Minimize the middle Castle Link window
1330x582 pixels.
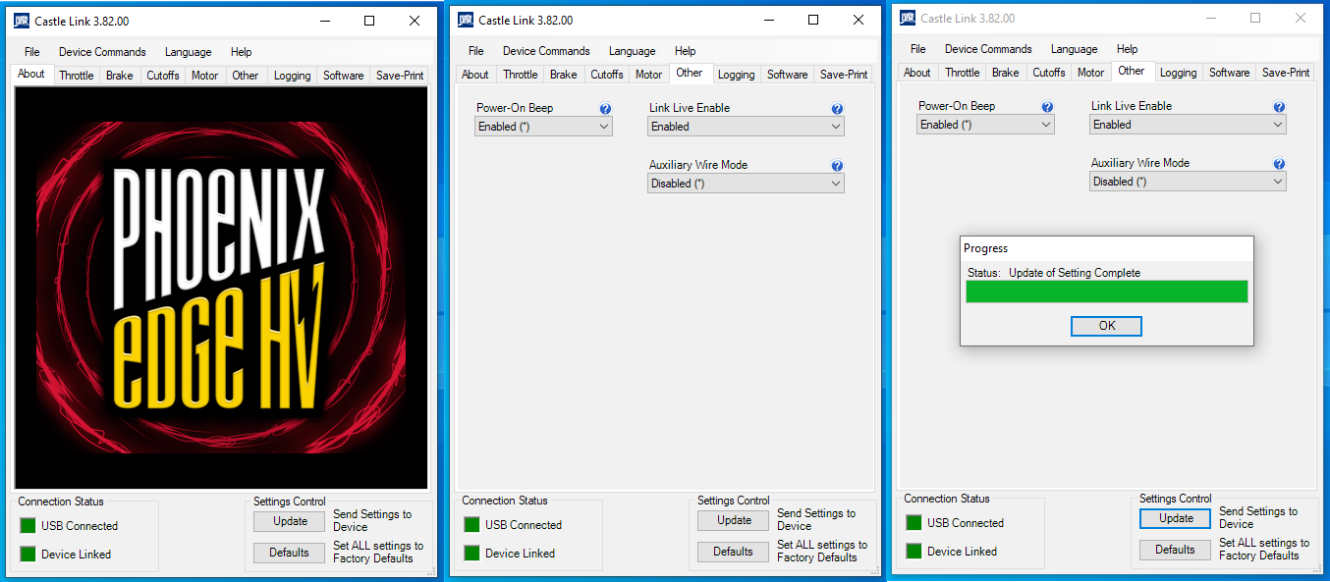[x=768, y=20]
